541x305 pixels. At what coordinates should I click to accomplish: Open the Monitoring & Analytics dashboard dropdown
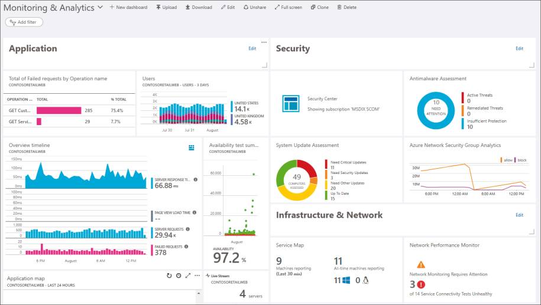100,7
